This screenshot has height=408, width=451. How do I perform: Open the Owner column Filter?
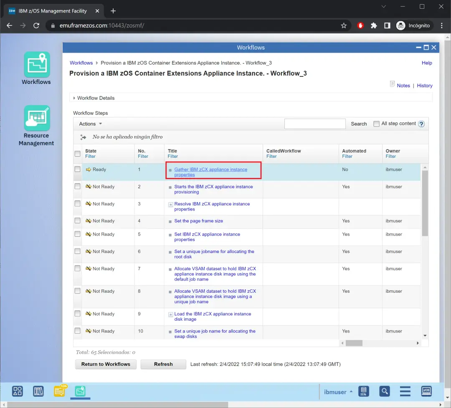tap(391, 156)
